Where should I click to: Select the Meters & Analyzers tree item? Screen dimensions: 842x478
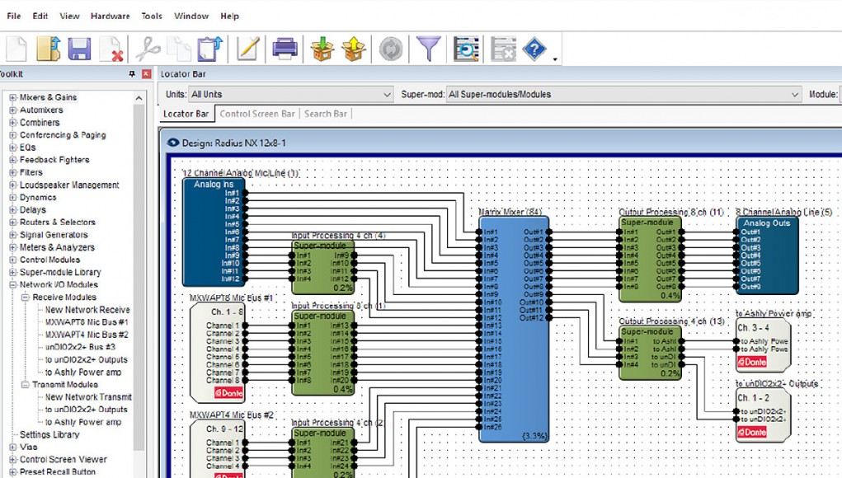[57, 247]
